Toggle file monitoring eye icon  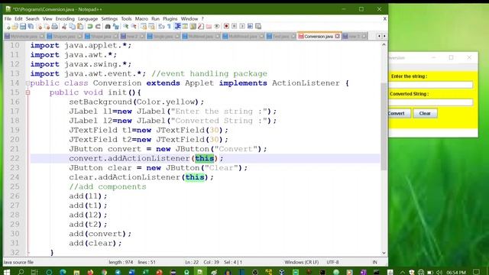coord(217,27)
